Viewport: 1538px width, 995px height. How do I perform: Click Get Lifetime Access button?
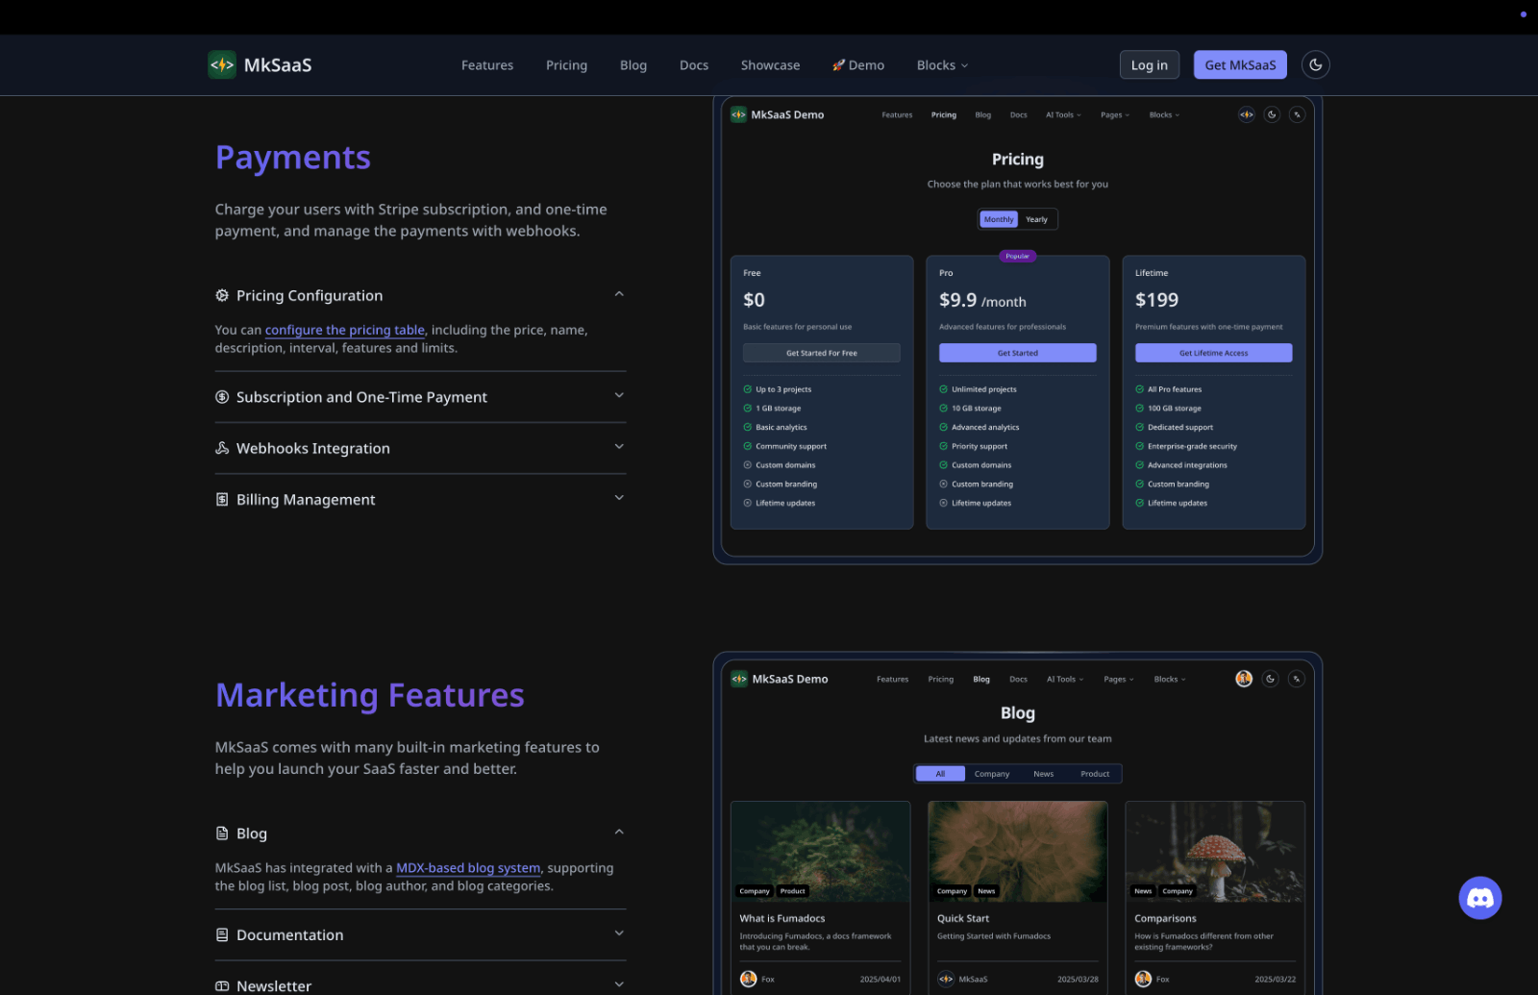[x=1214, y=353]
